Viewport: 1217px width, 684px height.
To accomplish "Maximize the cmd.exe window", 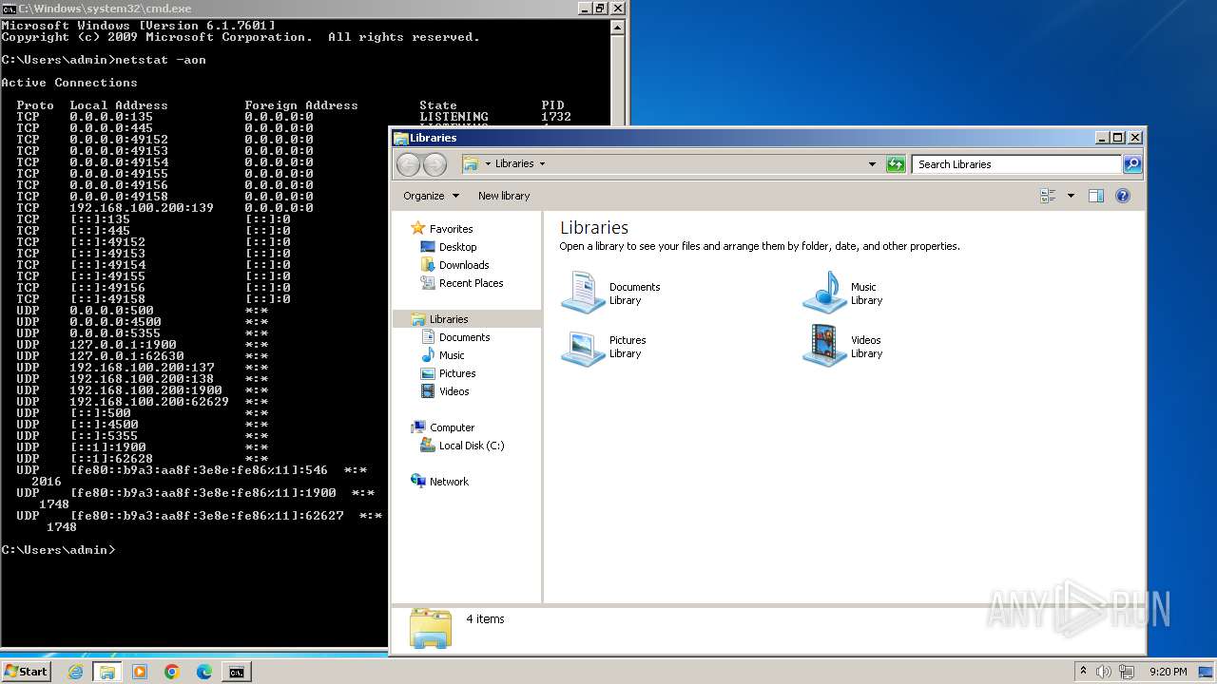I will (600, 8).
